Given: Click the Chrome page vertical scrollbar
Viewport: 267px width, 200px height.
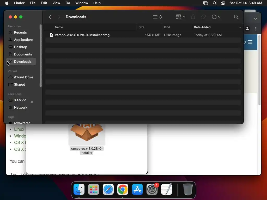Looking at the screenshot, I should pyautogui.click(x=259, y=70).
